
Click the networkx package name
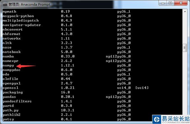pyautogui.click(x=12, y=38)
